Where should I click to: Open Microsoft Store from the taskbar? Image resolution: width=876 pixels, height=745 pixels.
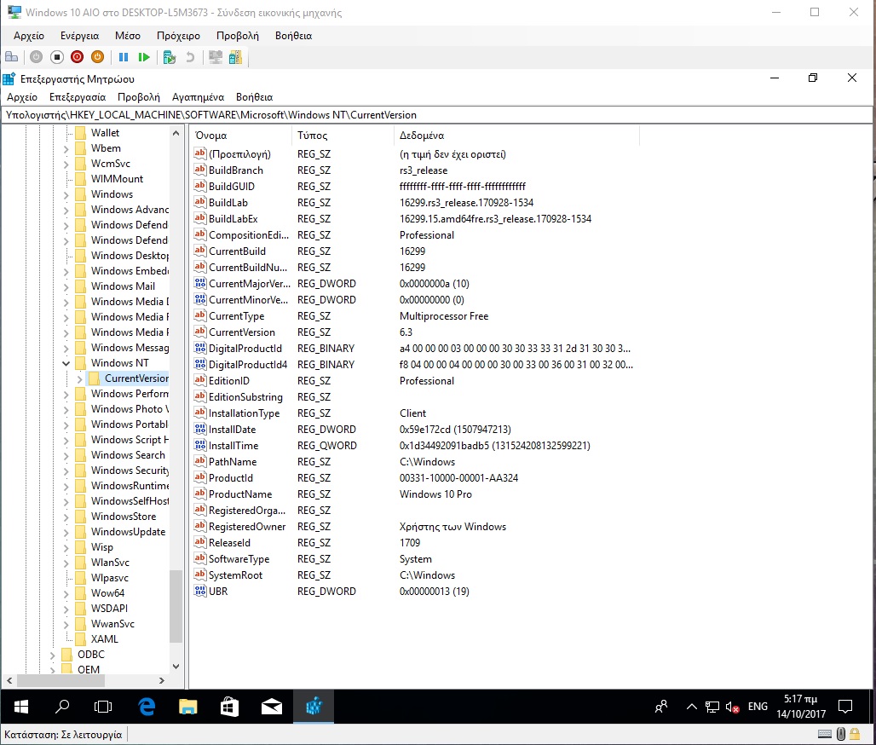pyautogui.click(x=229, y=707)
